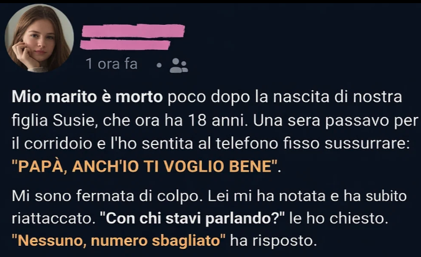Click the dot separator beside the timestamp
421x257 pixels.
(x=159, y=65)
